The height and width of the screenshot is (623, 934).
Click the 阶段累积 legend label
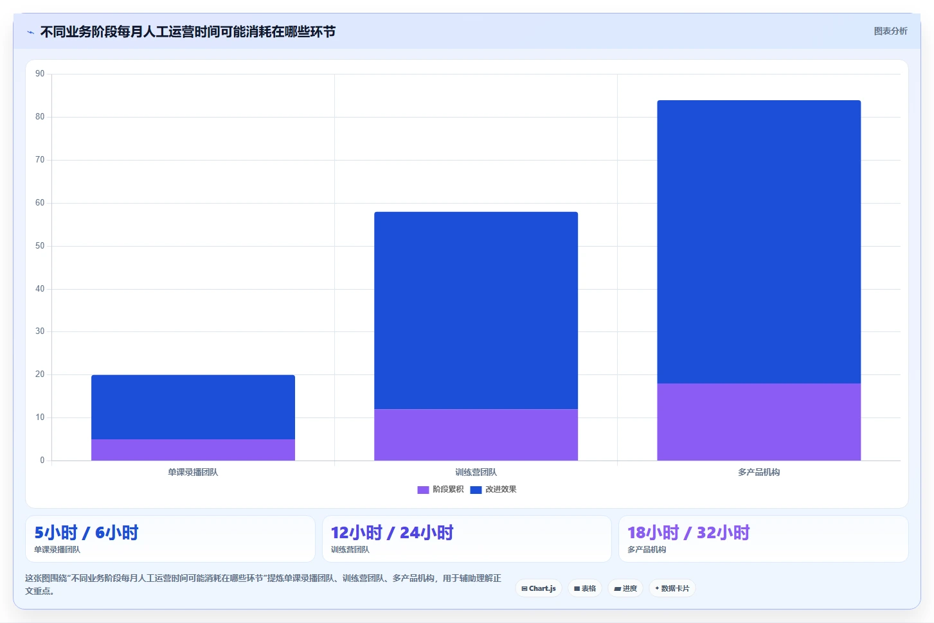(448, 489)
